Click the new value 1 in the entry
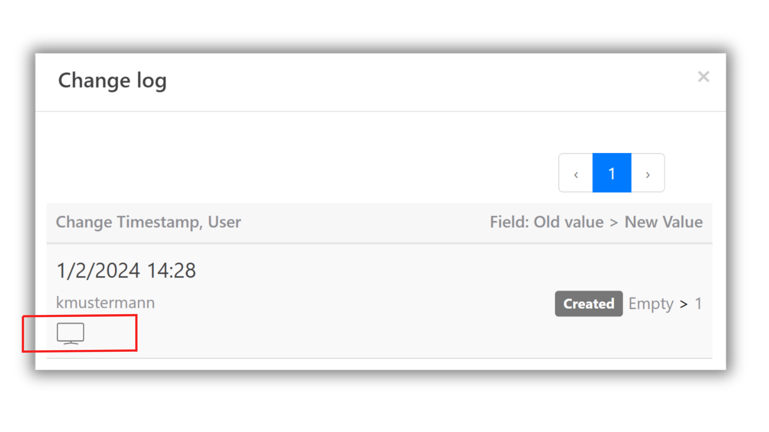This screenshot has width=769, height=432. click(x=698, y=304)
